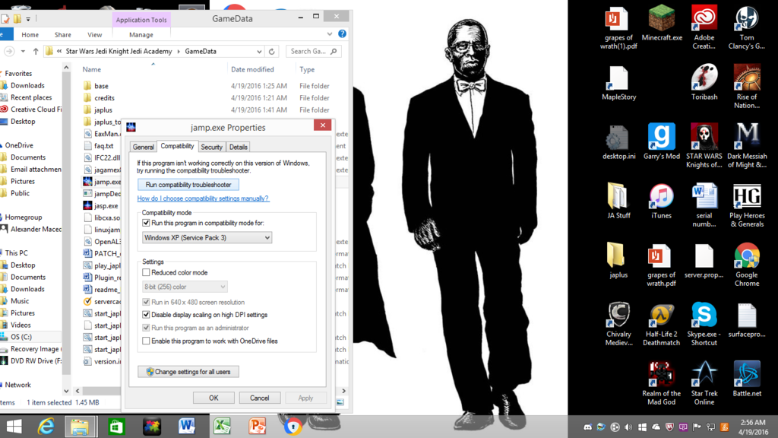The width and height of the screenshot is (778, 438).
Task: Launch Garry's Mod from desktop
Action: (662, 142)
